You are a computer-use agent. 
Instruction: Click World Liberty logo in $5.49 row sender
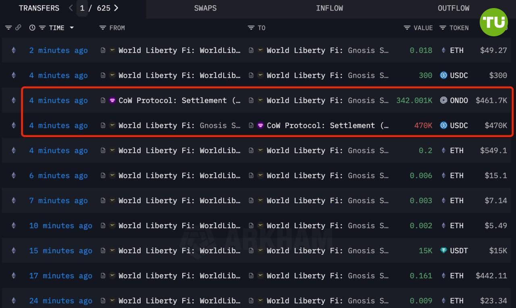112,225
